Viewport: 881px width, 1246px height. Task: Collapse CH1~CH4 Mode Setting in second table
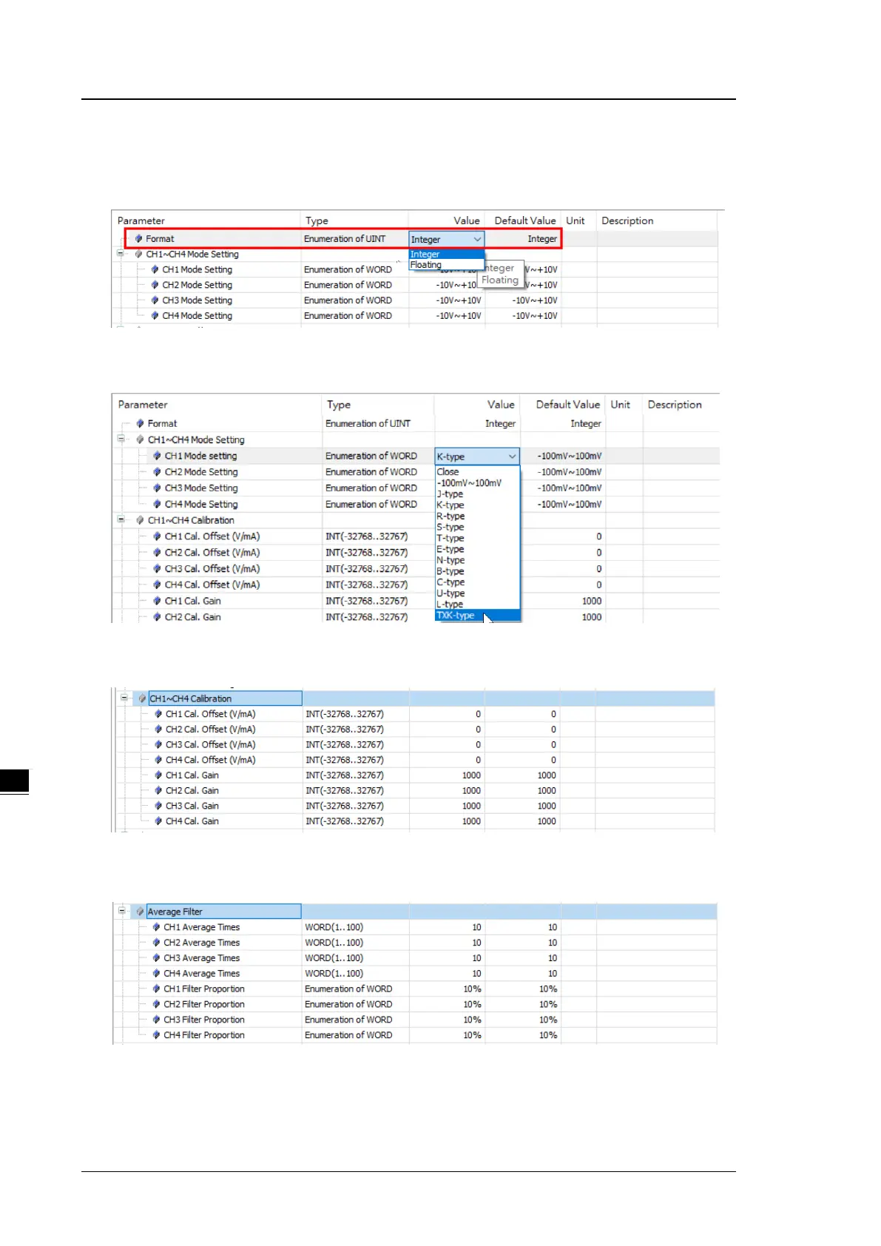121,439
